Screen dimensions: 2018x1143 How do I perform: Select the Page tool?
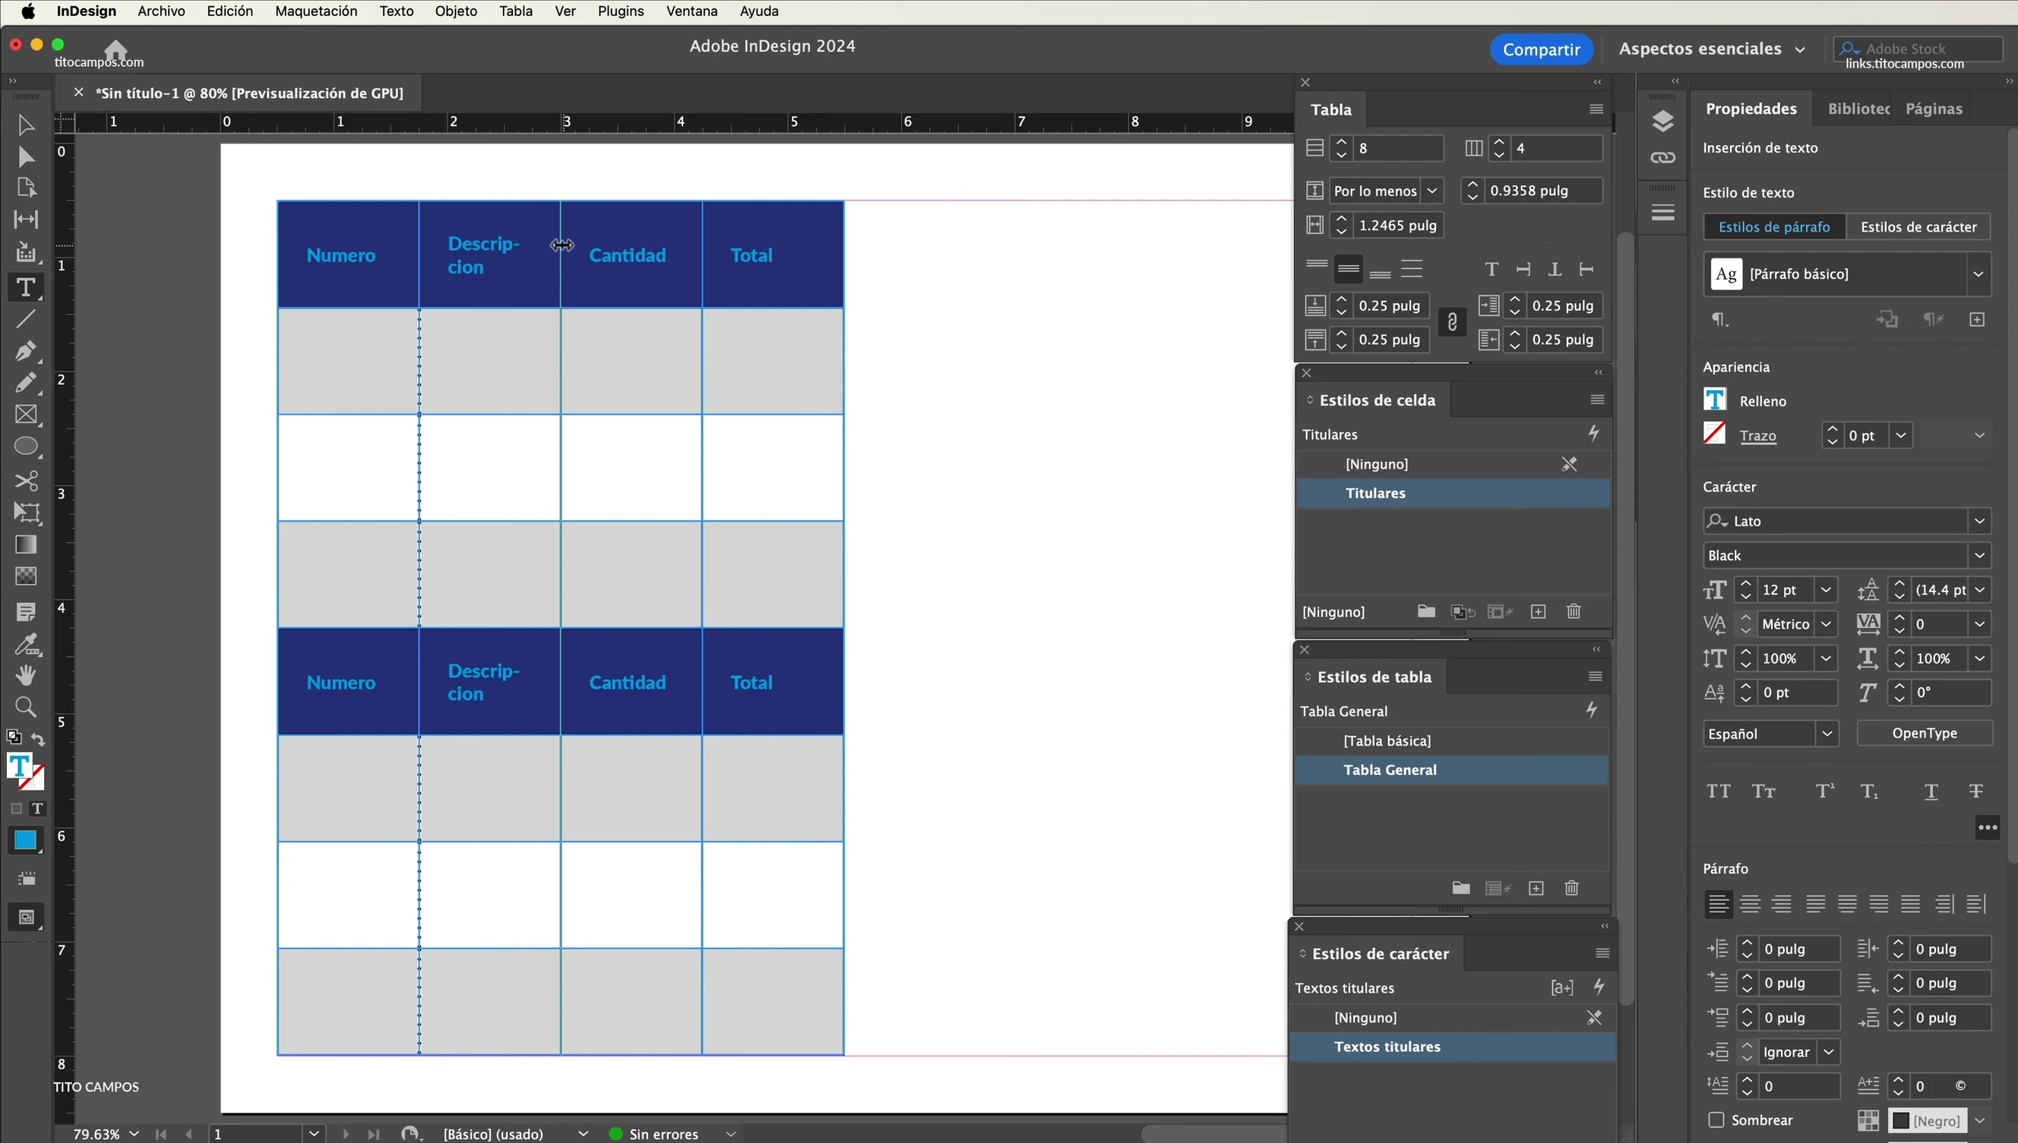[25, 188]
